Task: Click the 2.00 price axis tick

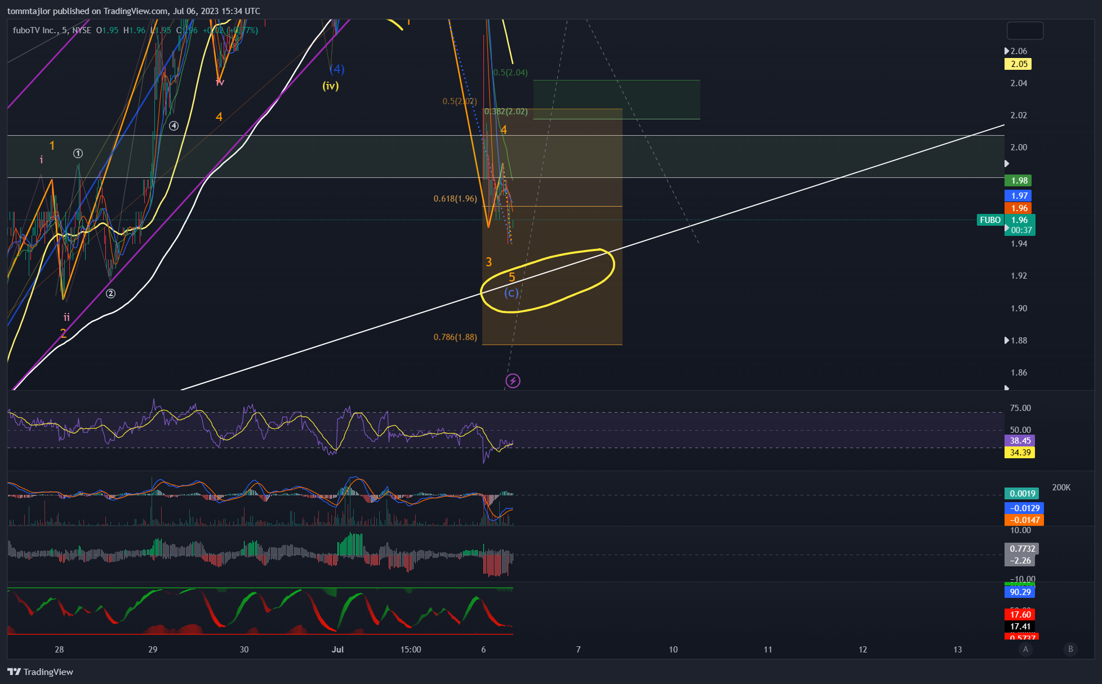Action: 1019,147
